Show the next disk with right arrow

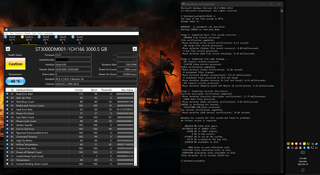click(135, 49)
